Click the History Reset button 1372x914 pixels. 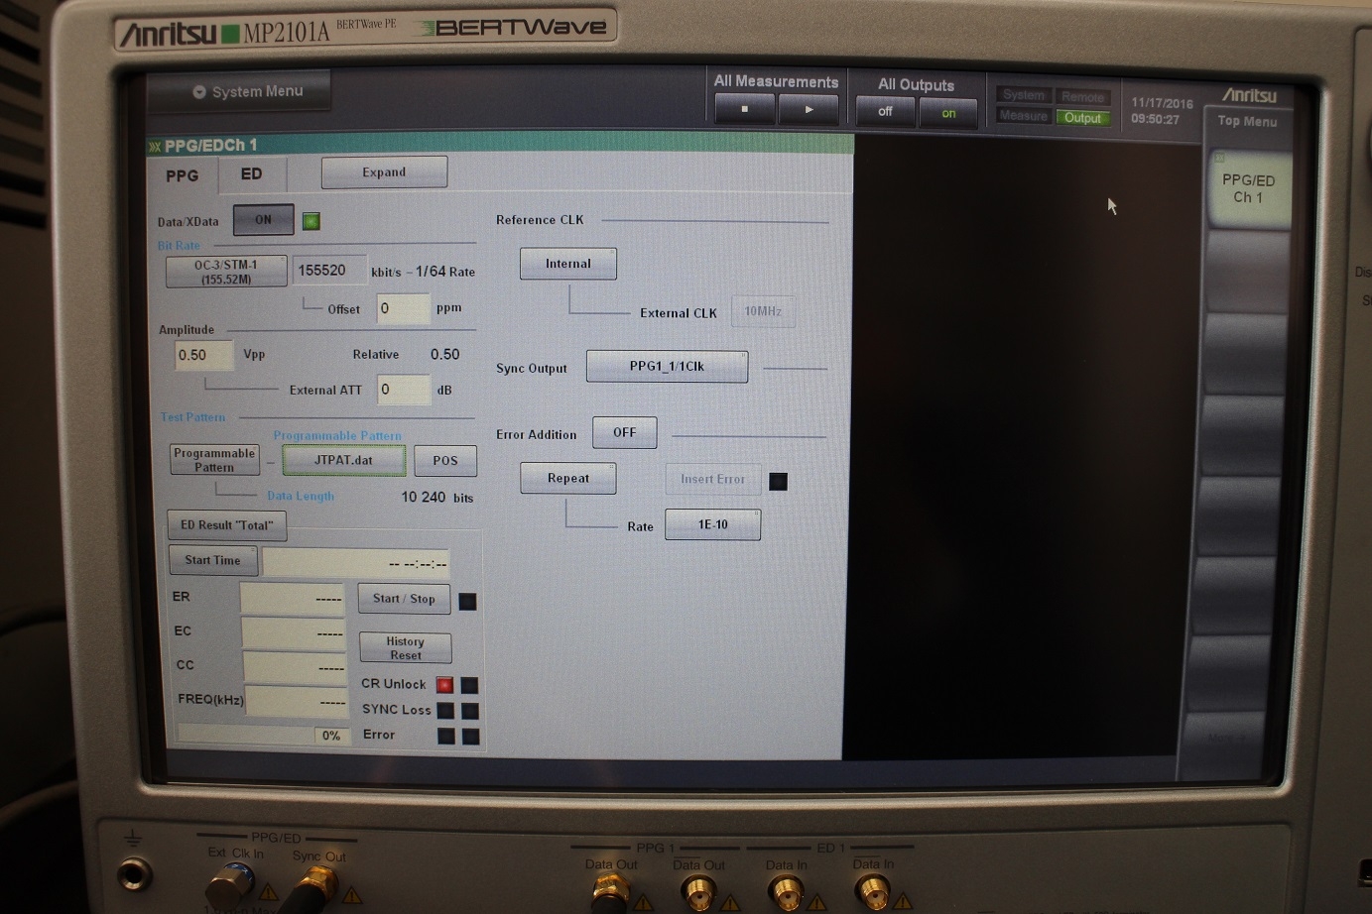click(x=405, y=648)
